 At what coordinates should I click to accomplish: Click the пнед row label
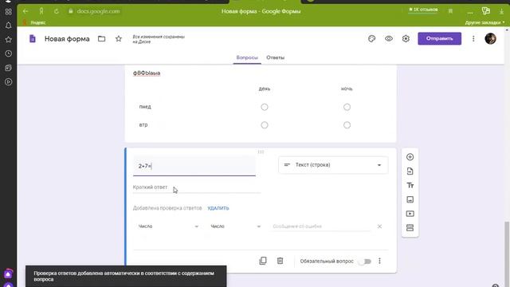145,107
